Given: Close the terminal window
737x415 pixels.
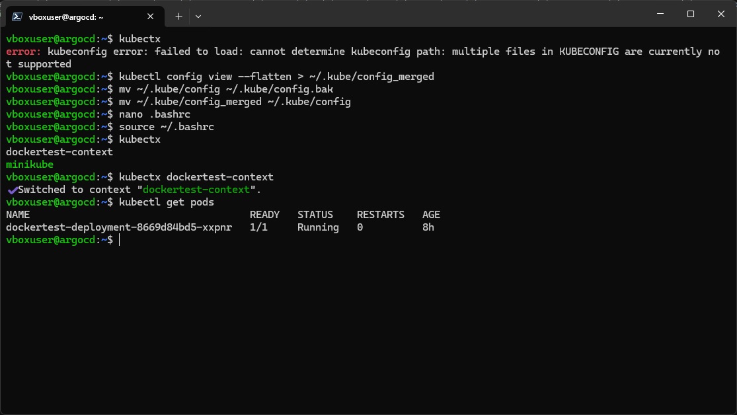Looking at the screenshot, I should coord(721,14).
